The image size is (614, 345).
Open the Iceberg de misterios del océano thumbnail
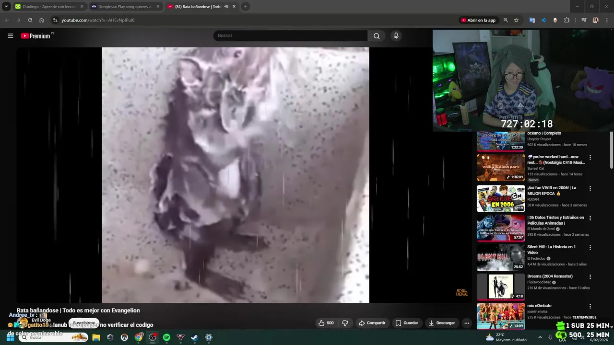(501, 141)
